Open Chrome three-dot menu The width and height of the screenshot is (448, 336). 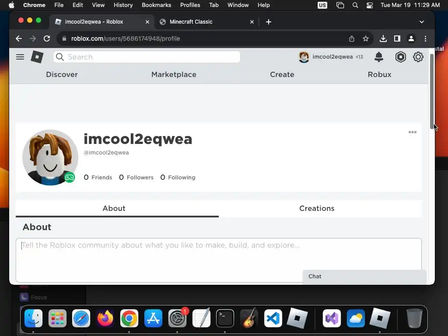(x=425, y=38)
